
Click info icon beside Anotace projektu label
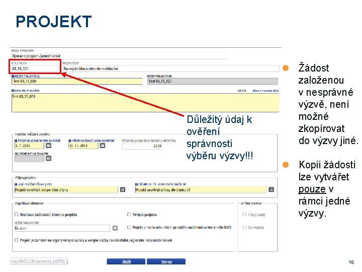pos(13,91)
